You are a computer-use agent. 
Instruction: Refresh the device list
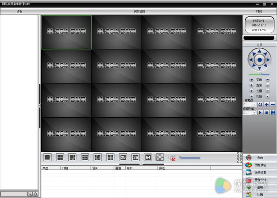pos(35,194)
